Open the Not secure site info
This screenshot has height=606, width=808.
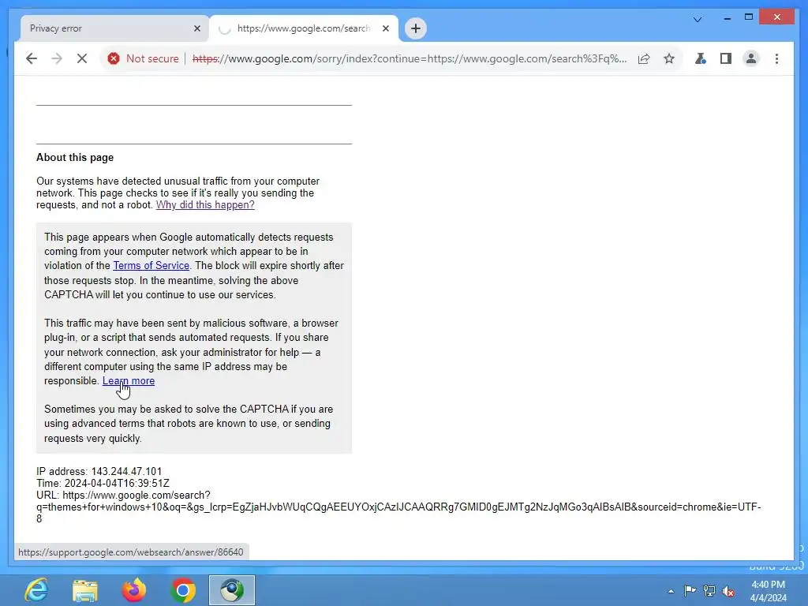coord(143,58)
